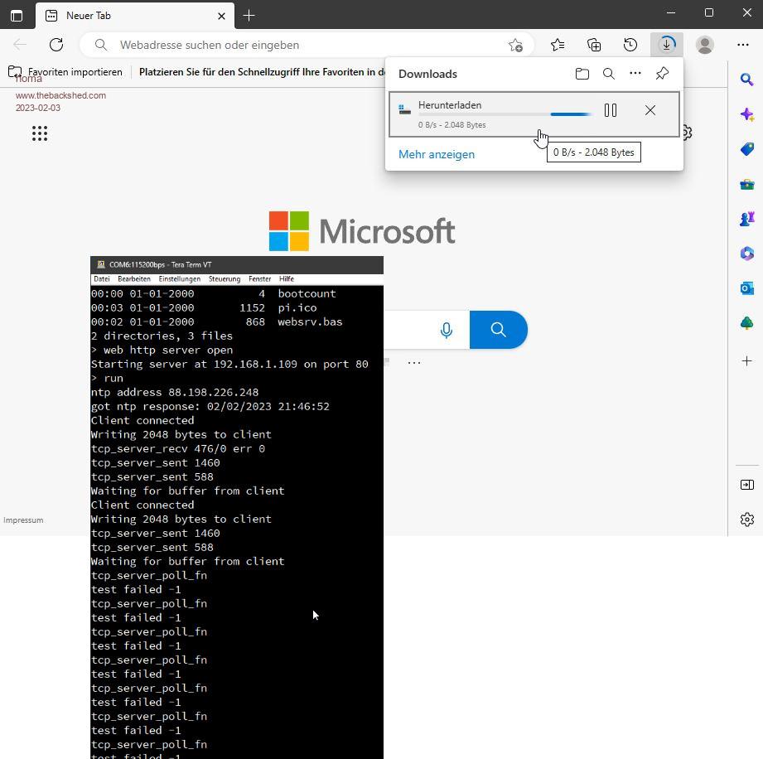
Task: Open a new browser tab
Action: (x=249, y=16)
